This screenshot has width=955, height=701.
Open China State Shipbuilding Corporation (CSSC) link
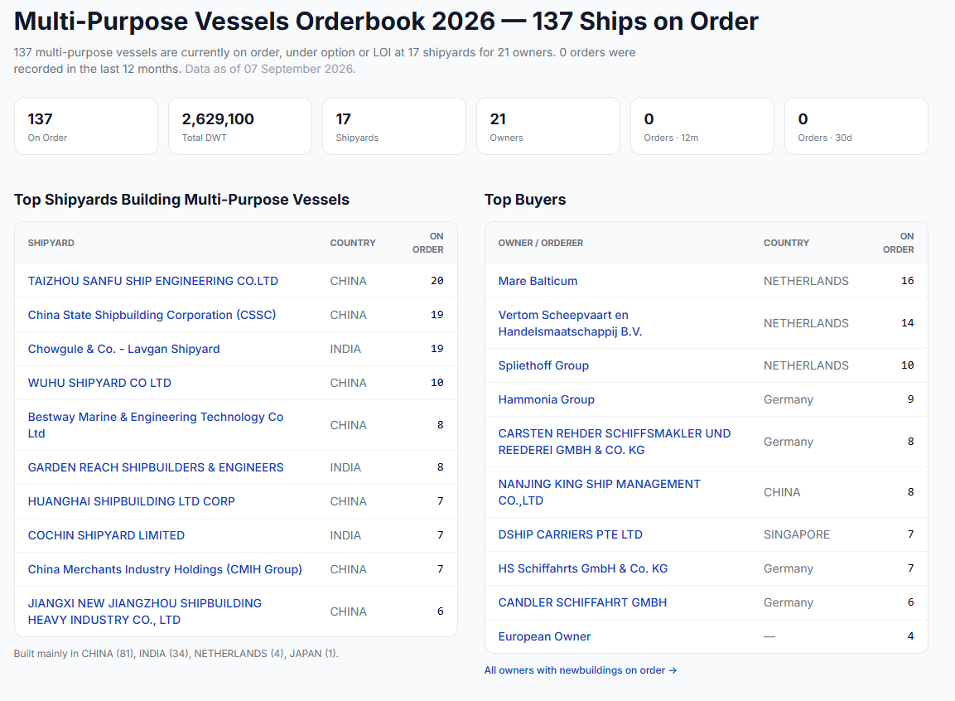[x=152, y=315]
